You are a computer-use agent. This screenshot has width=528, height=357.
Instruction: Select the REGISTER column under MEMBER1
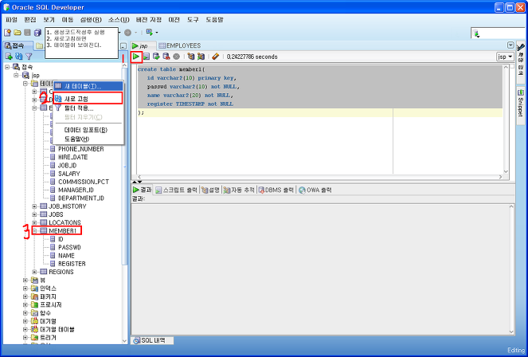coord(72,264)
